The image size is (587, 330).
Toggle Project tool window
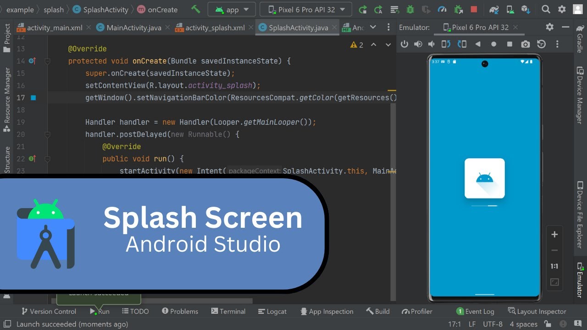[7, 38]
